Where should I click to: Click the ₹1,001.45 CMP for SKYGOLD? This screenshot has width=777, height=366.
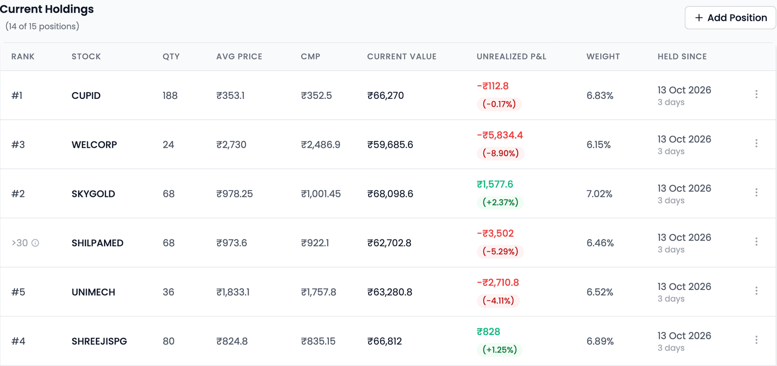(x=321, y=194)
